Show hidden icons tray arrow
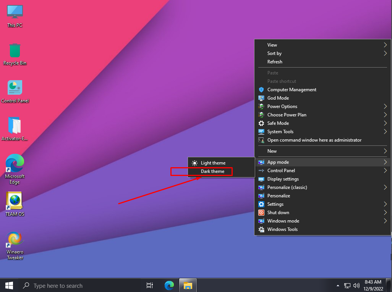The height and width of the screenshot is (292, 392). [x=338, y=286]
